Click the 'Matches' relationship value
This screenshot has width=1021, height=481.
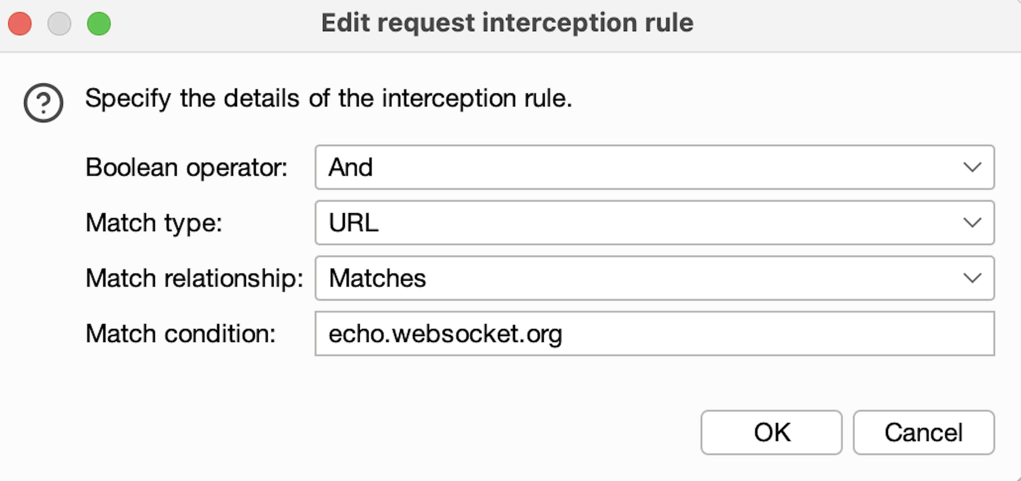coord(377,278)
